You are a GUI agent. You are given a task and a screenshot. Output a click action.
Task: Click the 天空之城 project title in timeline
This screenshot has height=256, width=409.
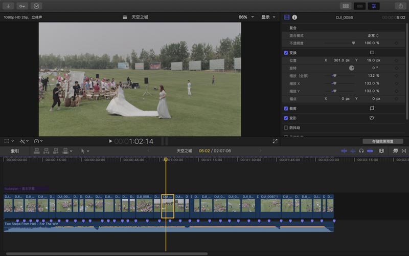pos(184,151)
